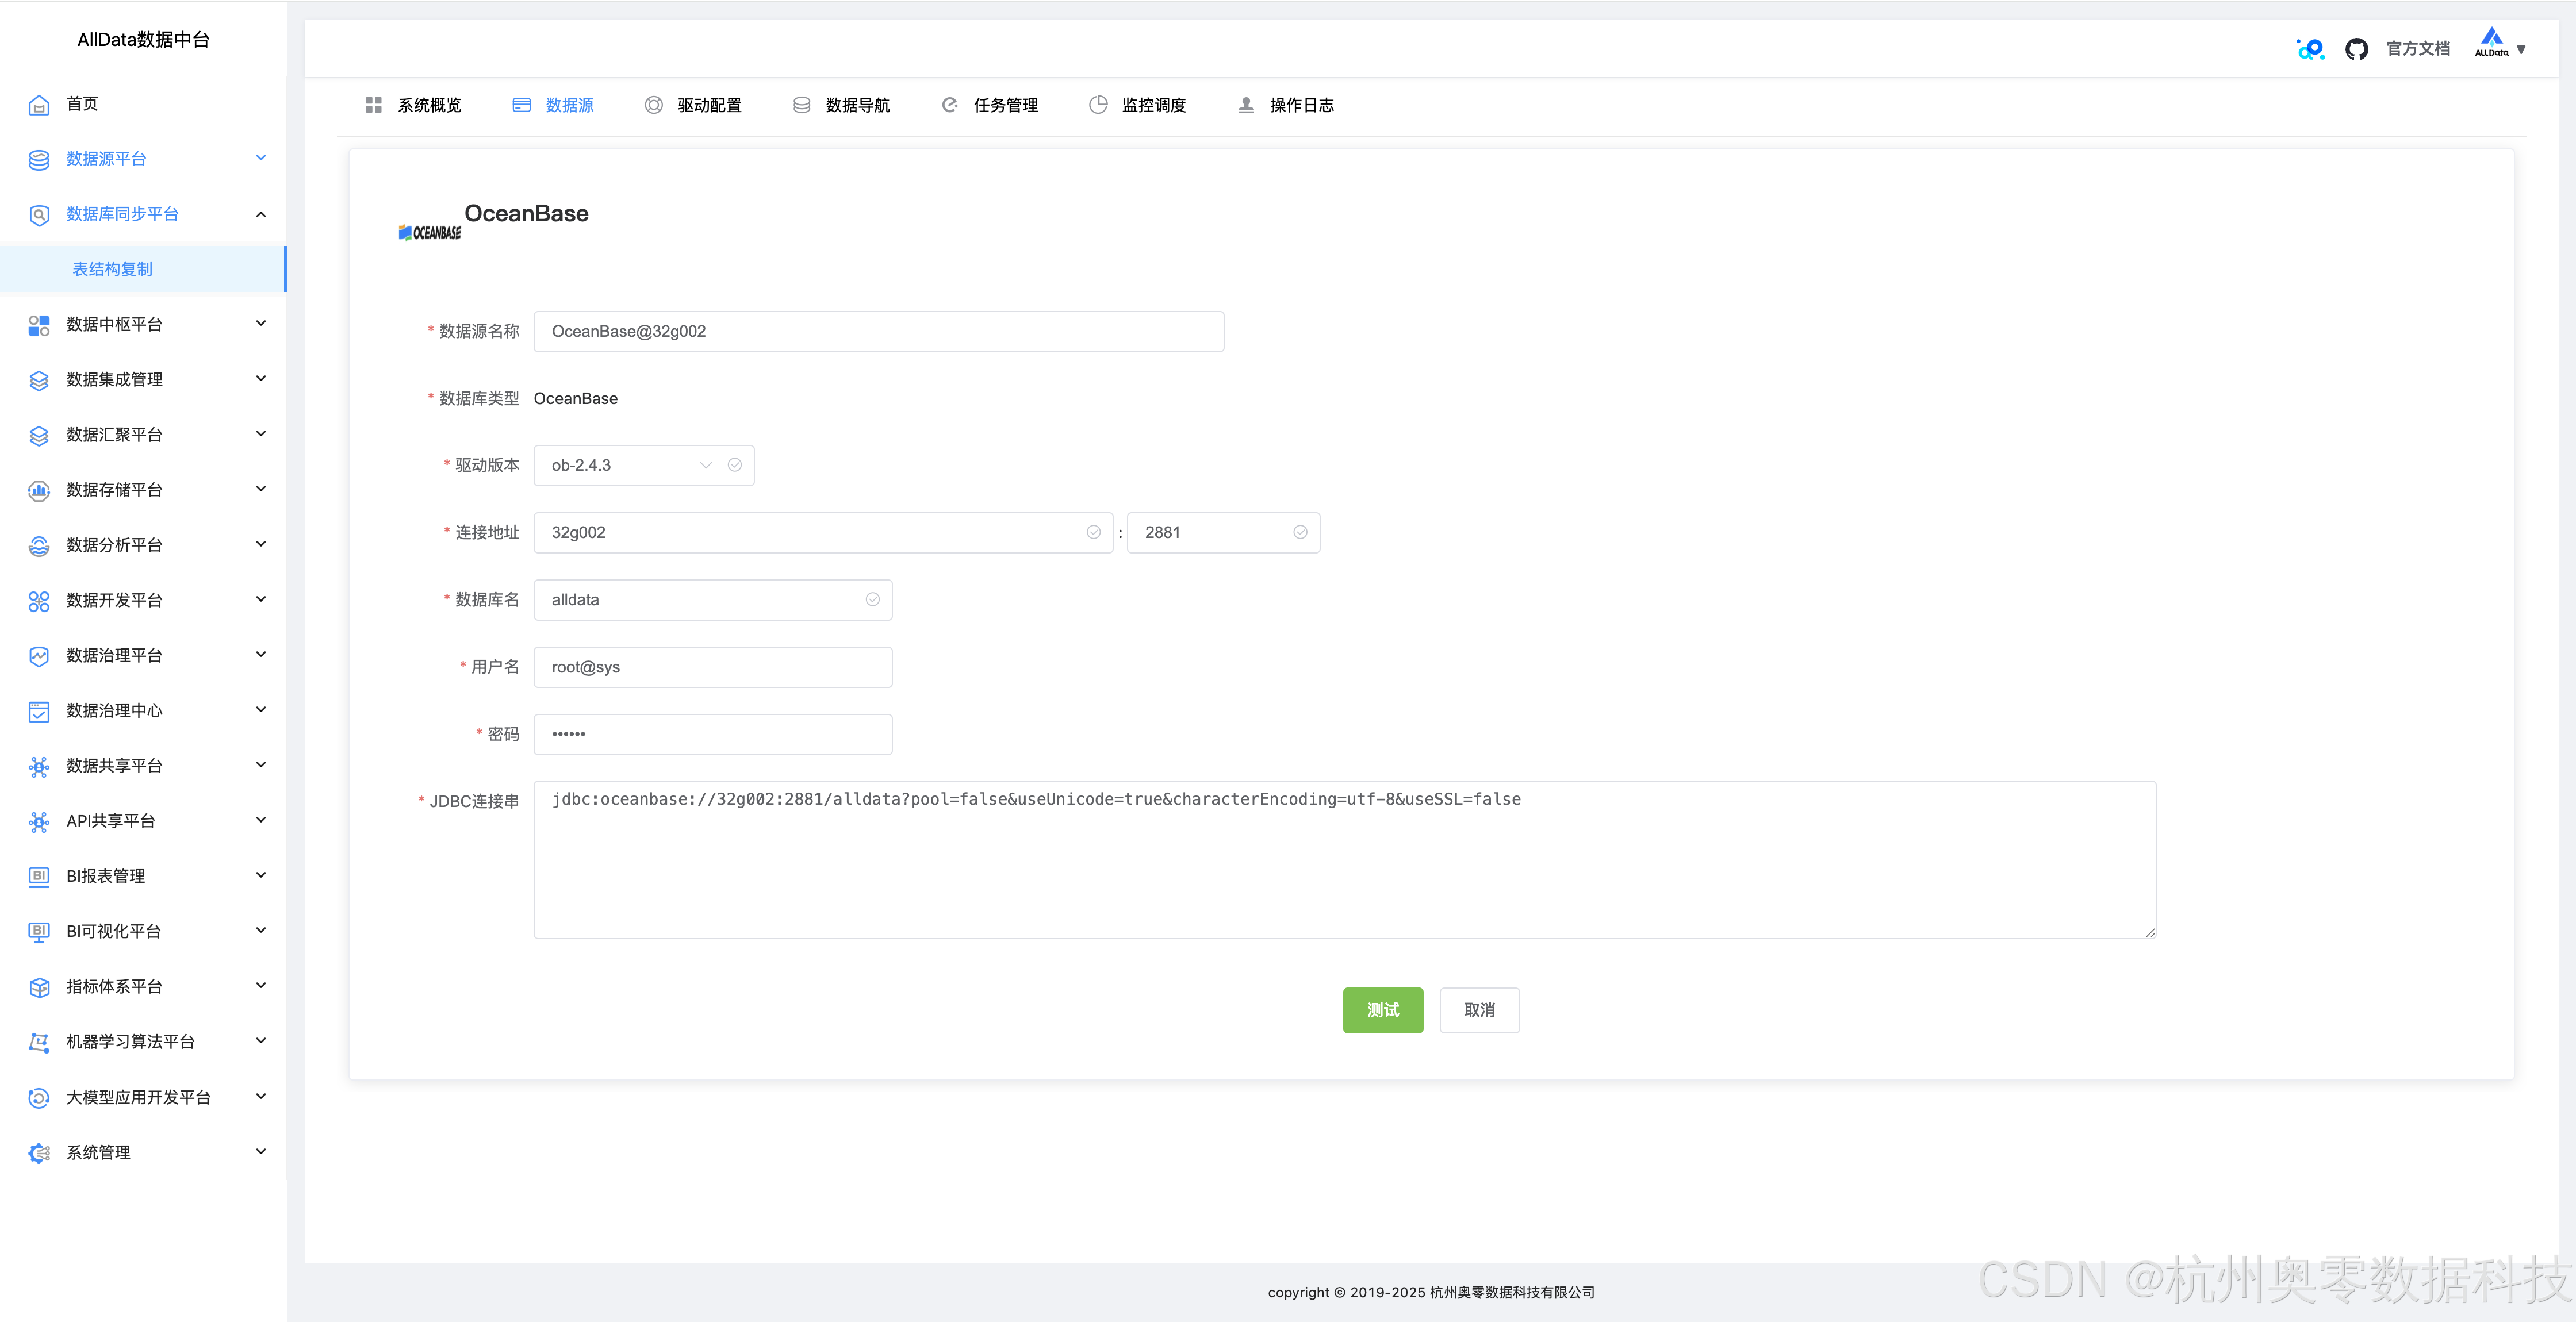
Task: Click the home icon in sidebar
Action: coord(39,105)
